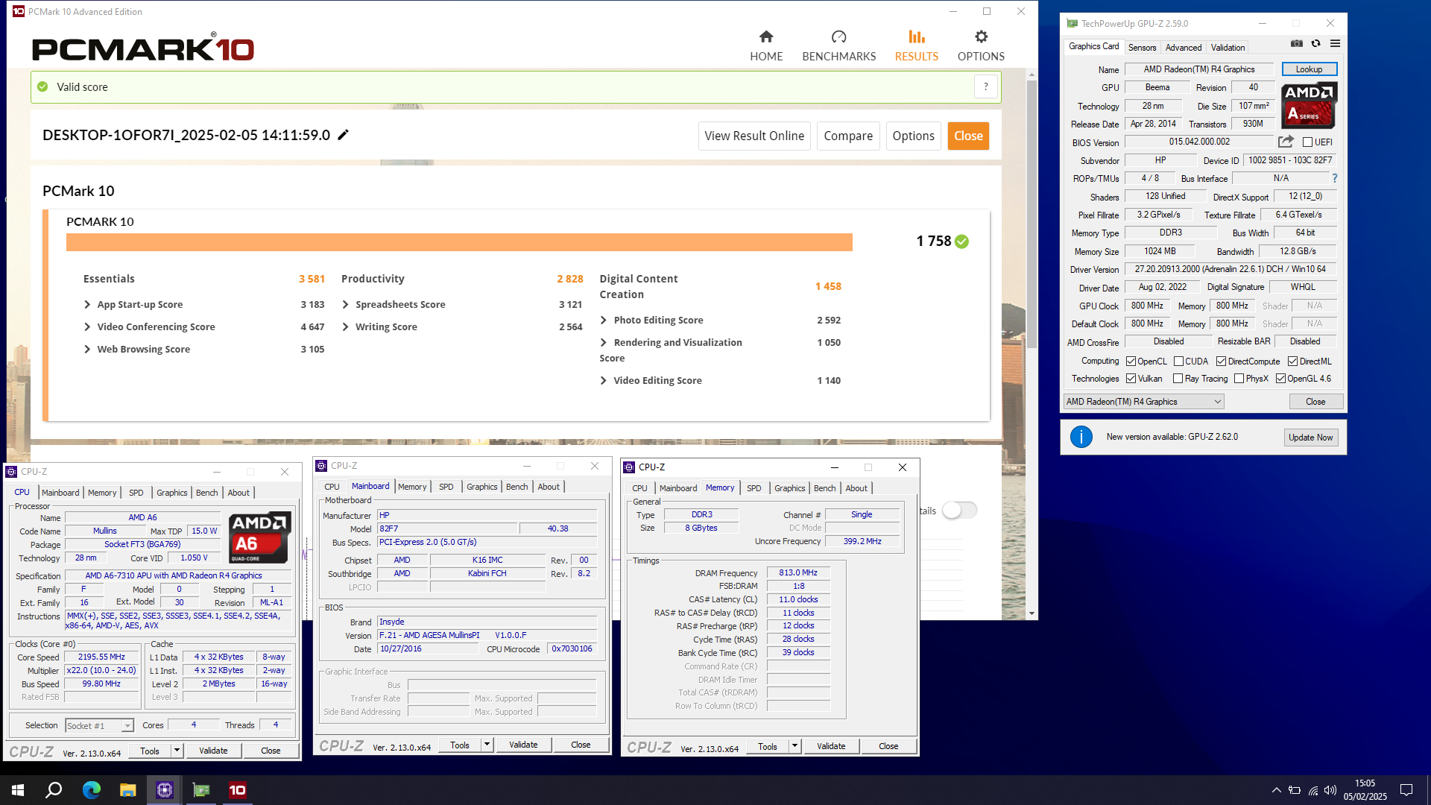Toggle PhysX checkbox
Screen dimensions: 1431x805
(1239, 379)
